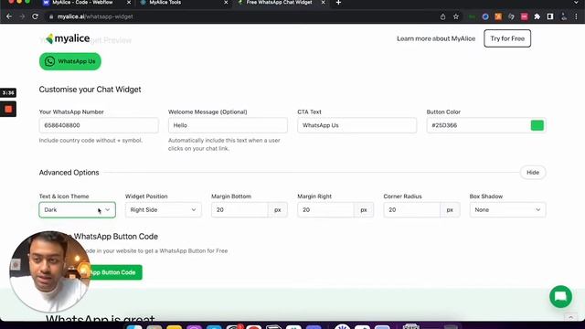Click the Try for Free button
This screenshot has width=585, height=329.
coord(507,38)
